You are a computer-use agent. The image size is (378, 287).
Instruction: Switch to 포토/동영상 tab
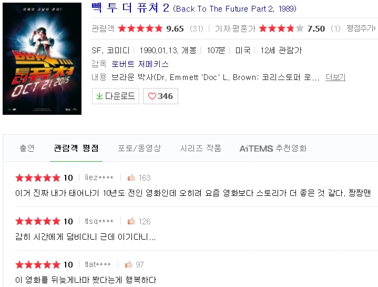click(x=139, y=149)
